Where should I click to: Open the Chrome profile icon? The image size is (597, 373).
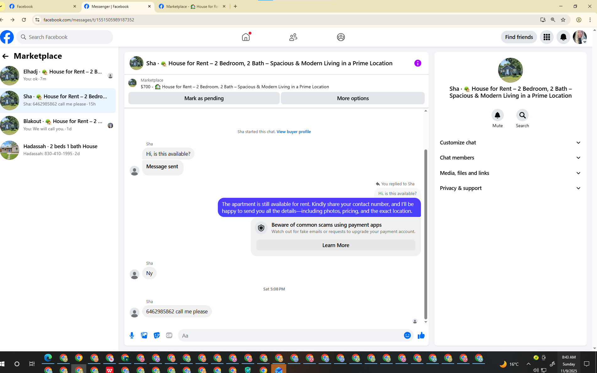579,20
